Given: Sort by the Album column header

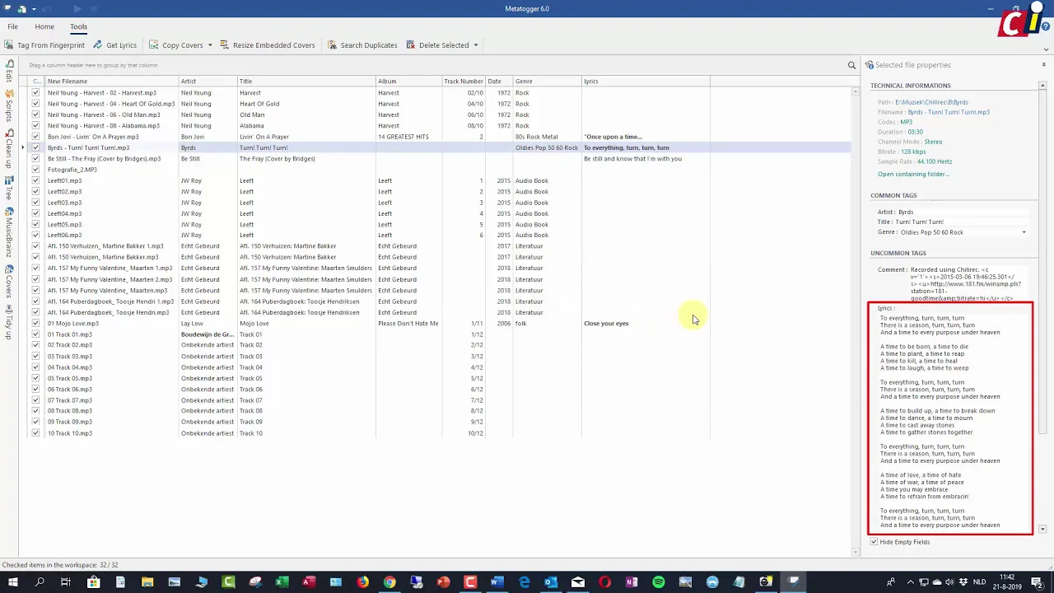Looking at the screenshot, I should (408, 82).
